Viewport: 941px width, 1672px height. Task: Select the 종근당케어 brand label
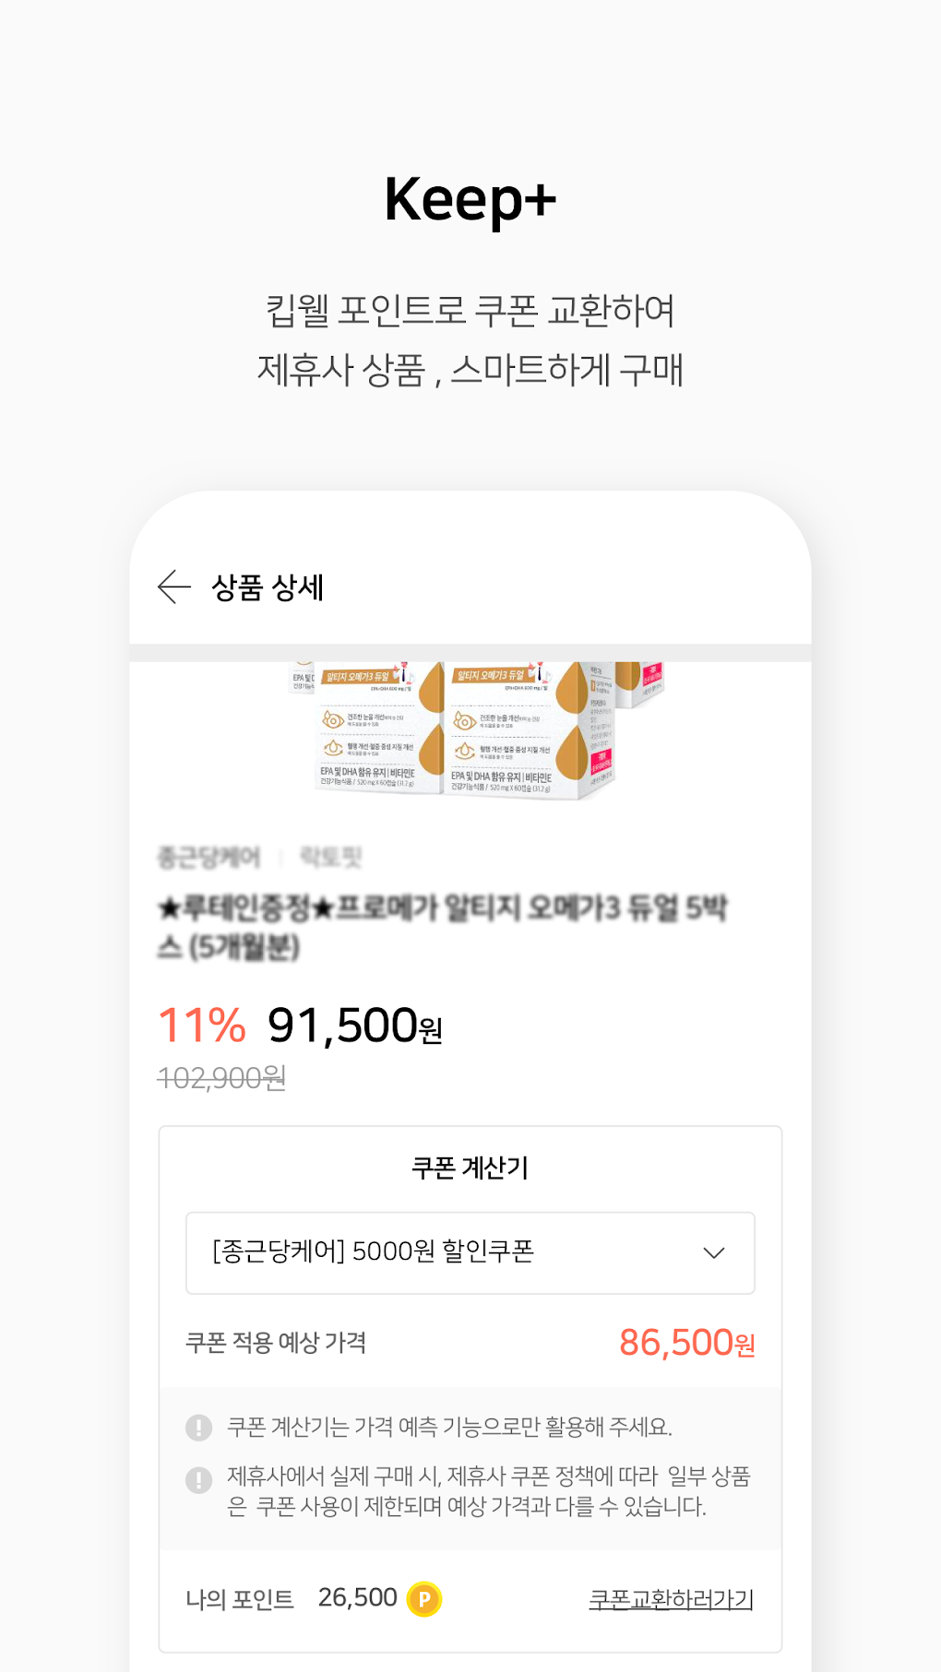point(209,858)
